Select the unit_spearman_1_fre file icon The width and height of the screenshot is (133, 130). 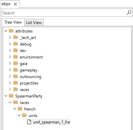point(29,122)
